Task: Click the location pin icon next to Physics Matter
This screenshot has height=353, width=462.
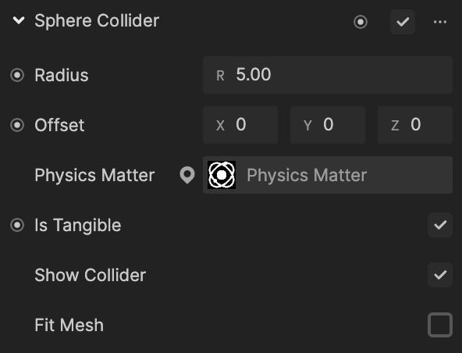Action: [187, 175]
